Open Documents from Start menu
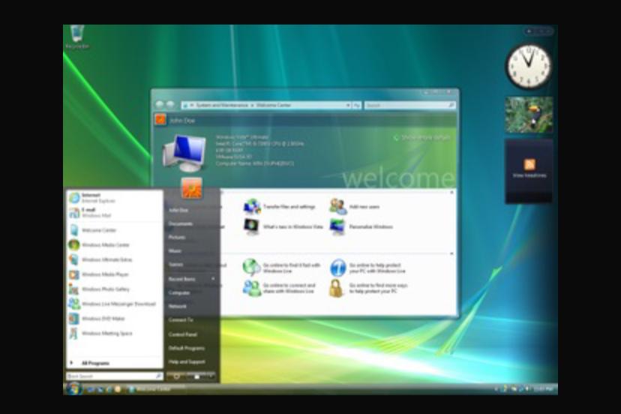 click(181, 223)
